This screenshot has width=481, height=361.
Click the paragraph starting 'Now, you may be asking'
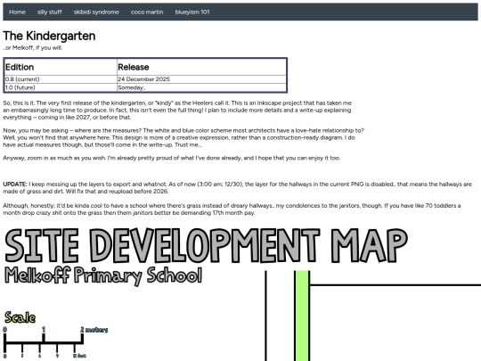(x=183, y=137)
